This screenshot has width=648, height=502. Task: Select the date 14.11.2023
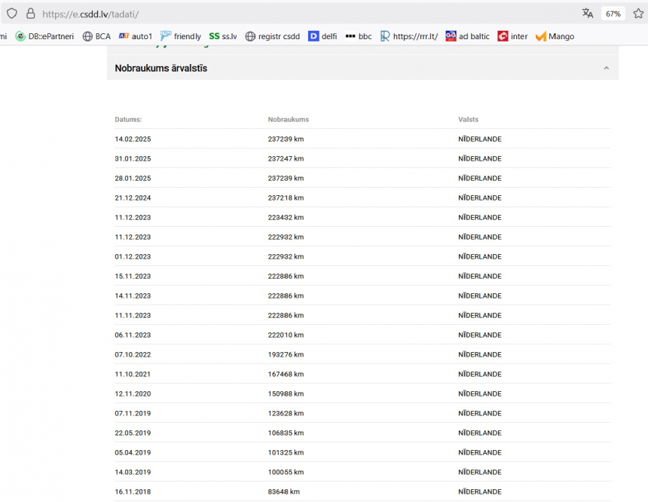coord(133,295)
